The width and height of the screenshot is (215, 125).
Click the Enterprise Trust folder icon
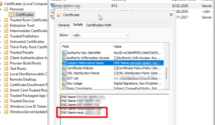click(6, 25)
